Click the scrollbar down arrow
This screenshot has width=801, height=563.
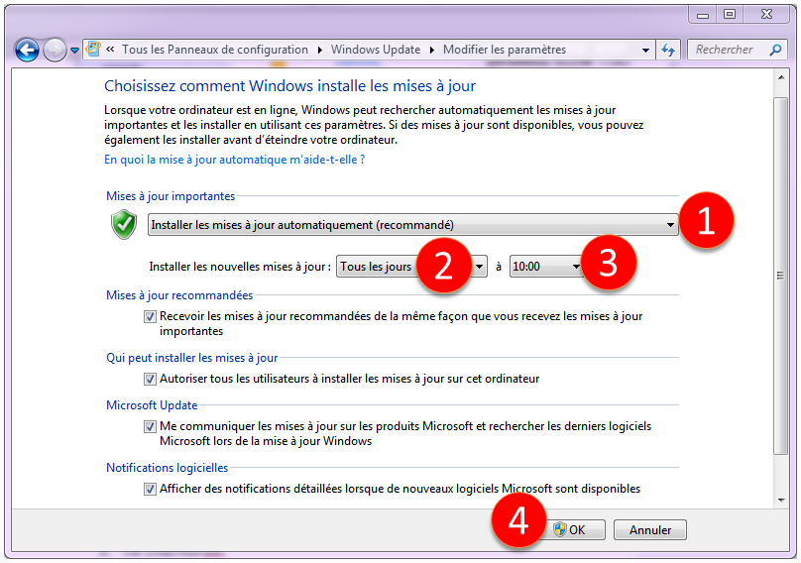pyautogui.click(x=780, y=501)
